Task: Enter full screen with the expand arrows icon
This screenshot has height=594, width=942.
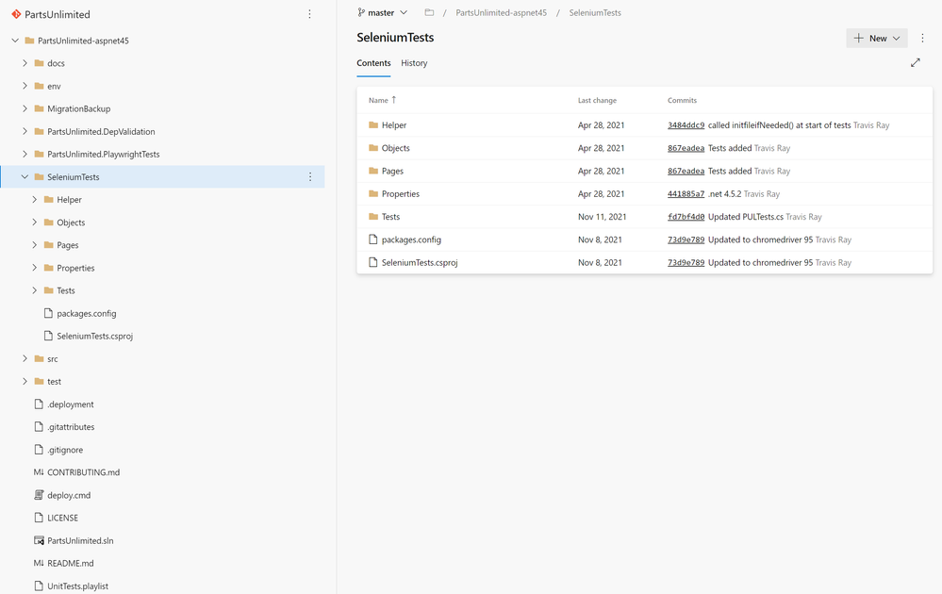Action: pyautogui.click(x=915, y=62)
